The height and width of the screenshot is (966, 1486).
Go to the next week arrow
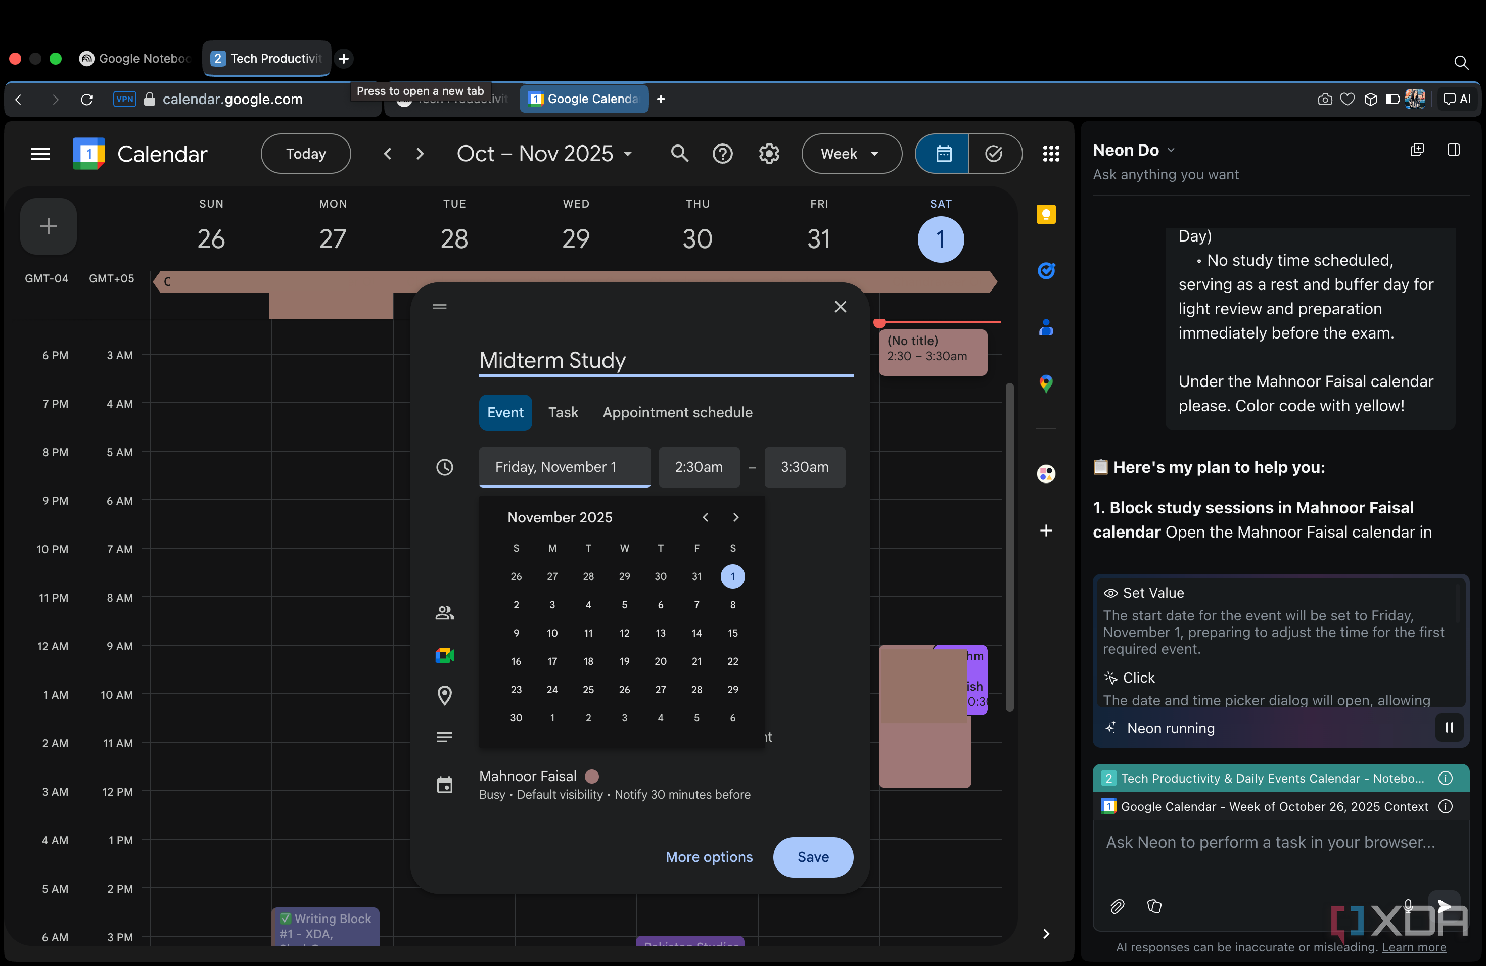pos(420,154)
